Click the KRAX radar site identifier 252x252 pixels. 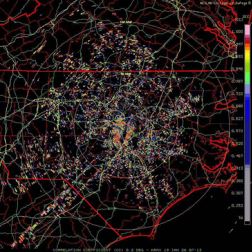pos(156,250)
